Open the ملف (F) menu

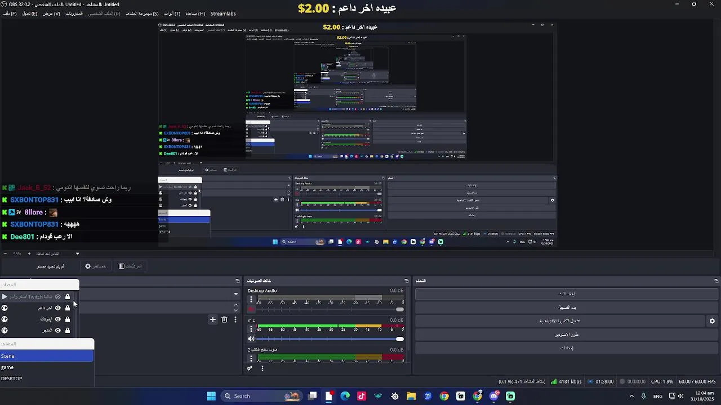[x=10, y=13]
